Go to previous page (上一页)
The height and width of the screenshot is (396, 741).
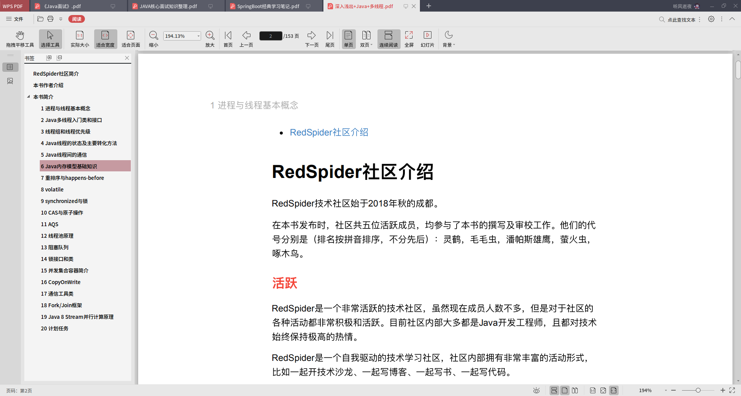pyautogui.click(x=246, y=39)
